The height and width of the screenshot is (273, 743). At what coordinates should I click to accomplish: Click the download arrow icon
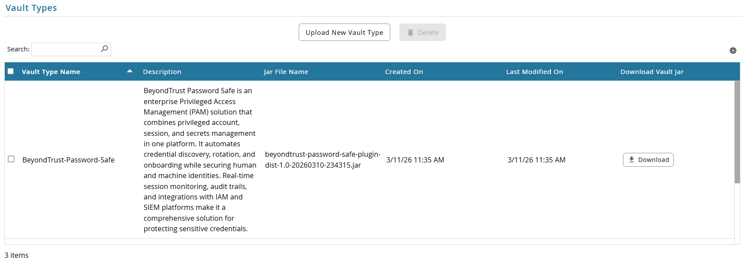(x=631, y=160)
